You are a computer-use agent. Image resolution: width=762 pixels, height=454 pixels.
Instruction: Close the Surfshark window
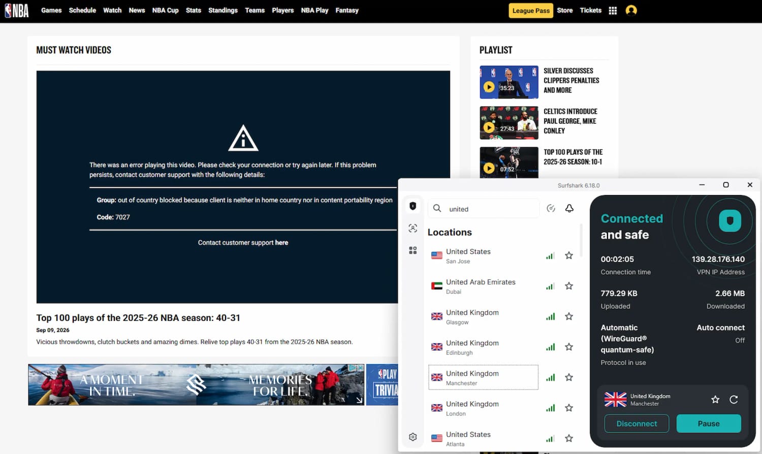pos(750,185)
